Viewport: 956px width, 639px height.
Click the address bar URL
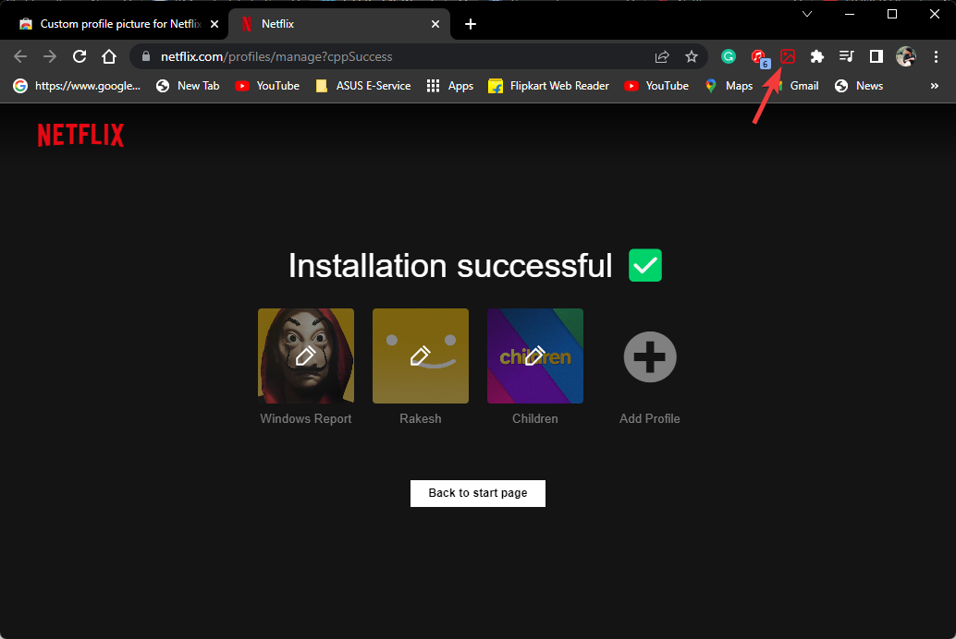tap(276, 56)
